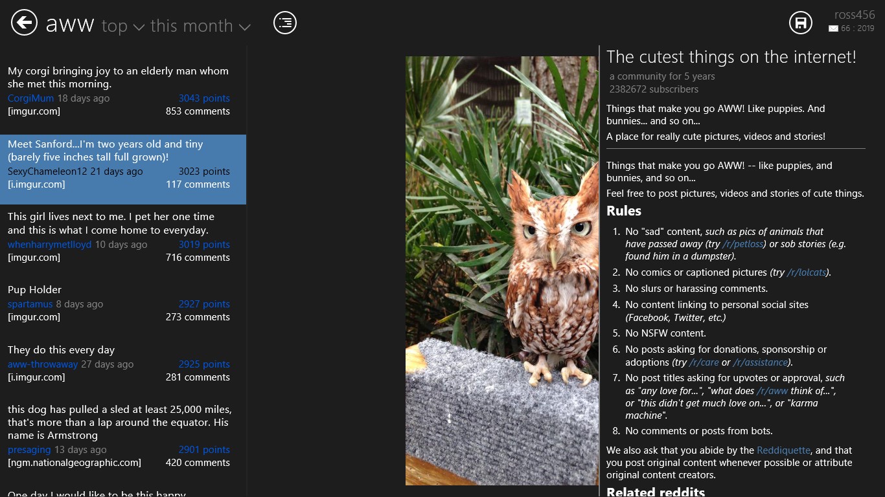Image resolution: width=885 pixels, height=497 pixels.
Task: Click the 3043 points score
Action: [x=204, y=98]
